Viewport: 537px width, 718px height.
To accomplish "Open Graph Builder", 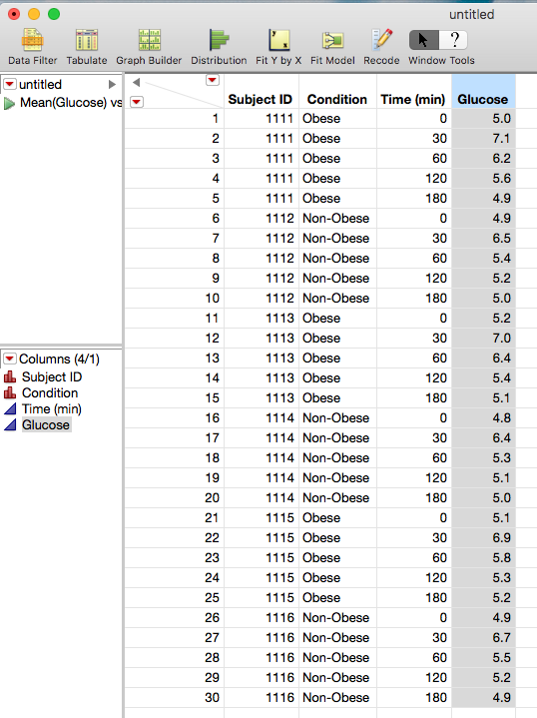I will (x=149, y=47).
